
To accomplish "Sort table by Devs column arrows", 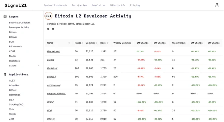I will 108,43.
